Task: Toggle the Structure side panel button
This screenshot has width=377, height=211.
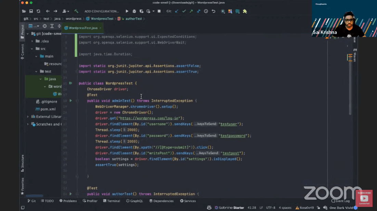Action: click(23, 163)
